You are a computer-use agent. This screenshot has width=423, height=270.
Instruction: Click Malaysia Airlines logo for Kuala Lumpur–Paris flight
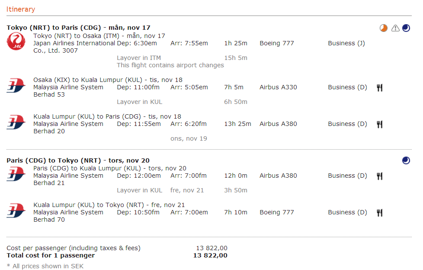point(16,122)
